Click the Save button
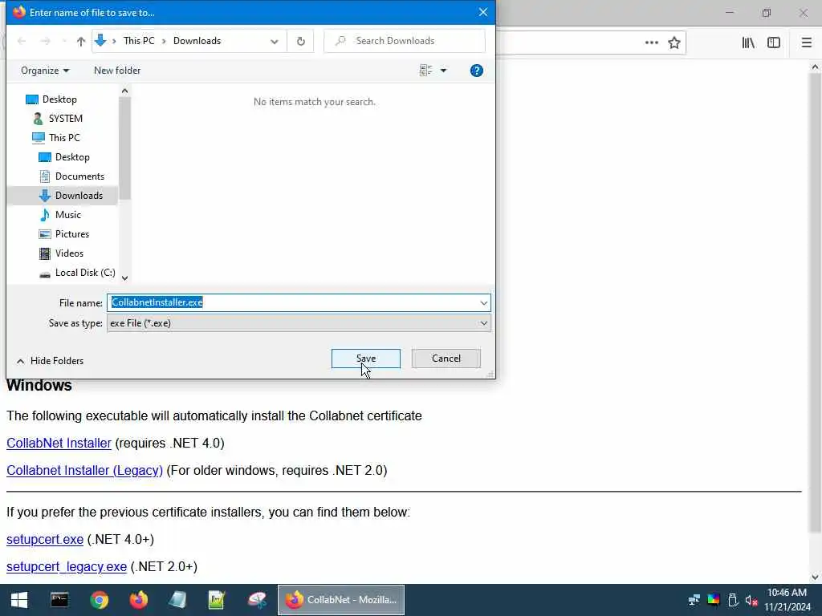The height and width of the screenshot is (616, 822). pos(366,359)
